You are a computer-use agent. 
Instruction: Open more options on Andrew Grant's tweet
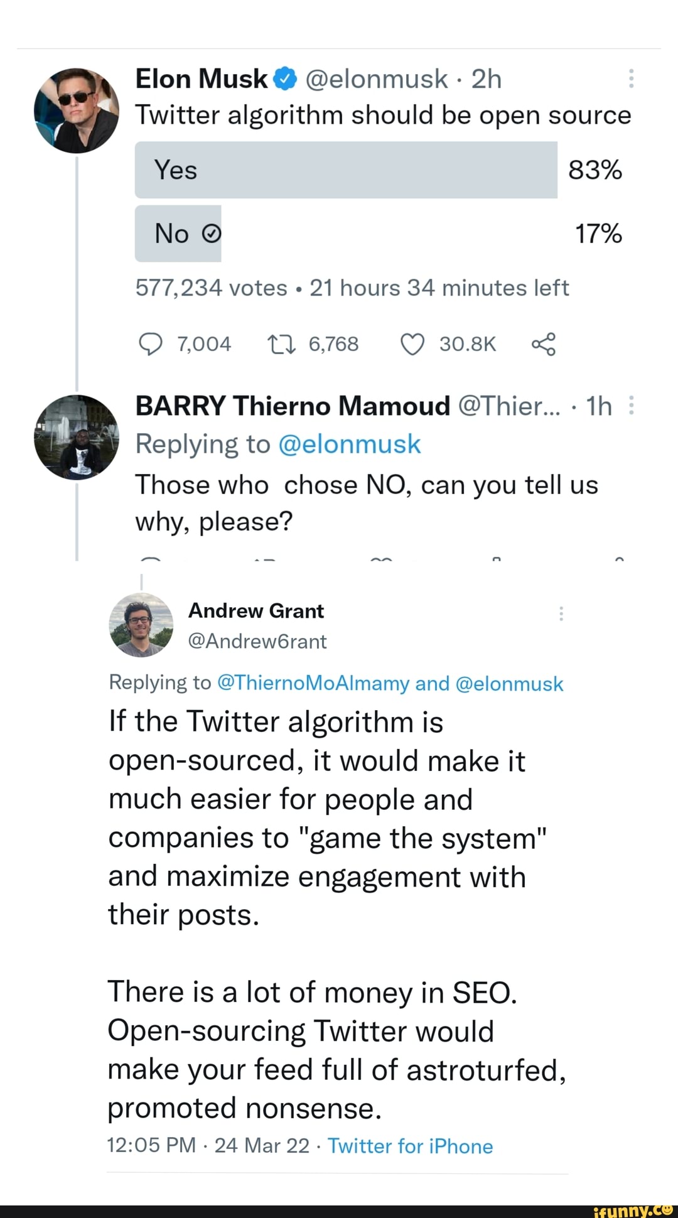coord(562,612)
